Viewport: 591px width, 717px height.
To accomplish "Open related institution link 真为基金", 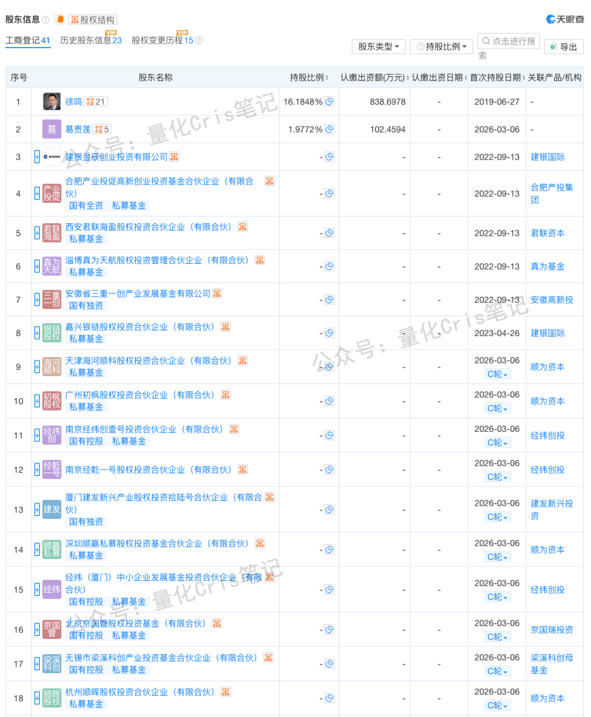I will 548,267.
